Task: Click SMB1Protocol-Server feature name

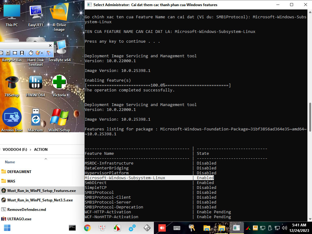Action: pyautogui.click(x=108, y=202)
